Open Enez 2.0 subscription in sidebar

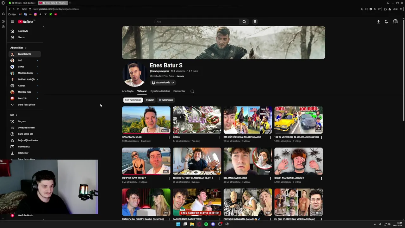tap(25, 98)
